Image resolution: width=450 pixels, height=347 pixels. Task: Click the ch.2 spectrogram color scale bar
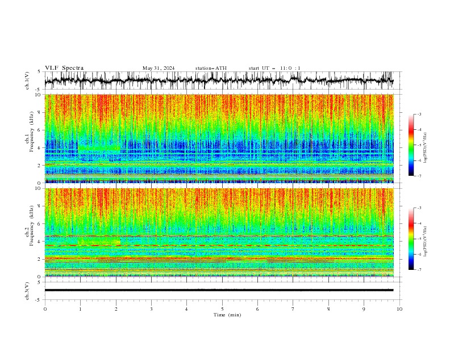[x=411, y=239]
